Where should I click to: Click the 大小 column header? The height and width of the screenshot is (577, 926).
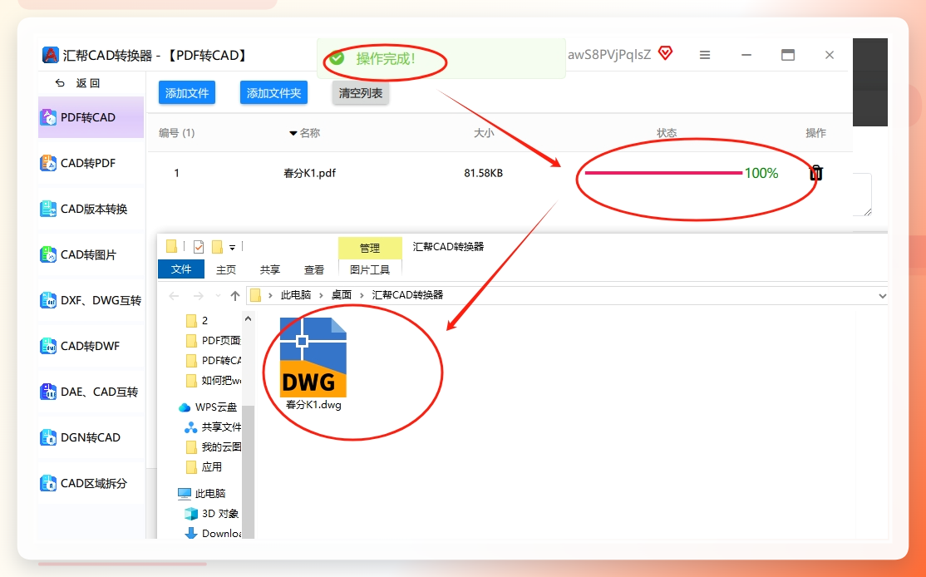click(x=484, y=134)
